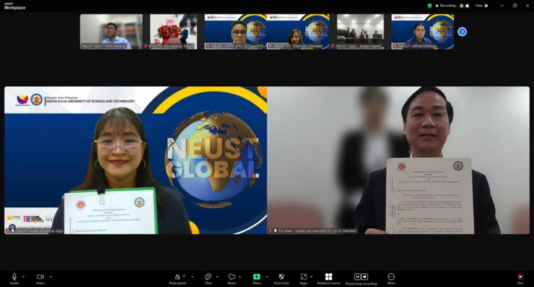Click TU ANH Nghe An University video tile
This screenshot has width=534, height=287.
[x=398, y=160]
